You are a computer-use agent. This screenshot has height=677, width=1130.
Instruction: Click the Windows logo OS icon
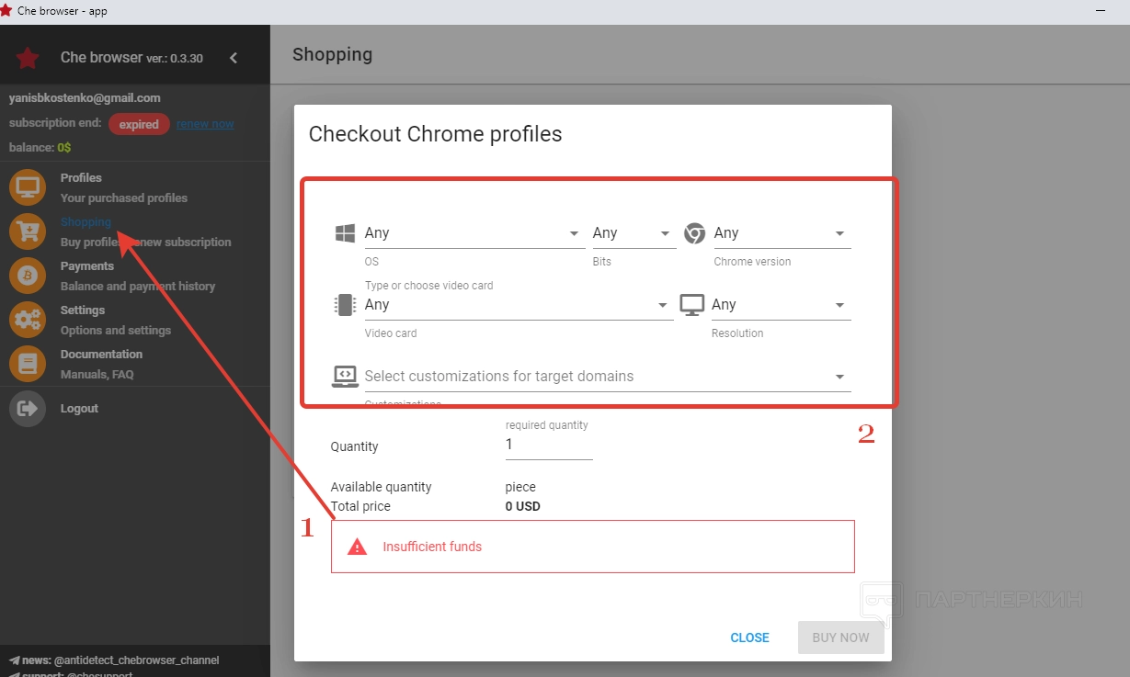click(x=345, y=233)
